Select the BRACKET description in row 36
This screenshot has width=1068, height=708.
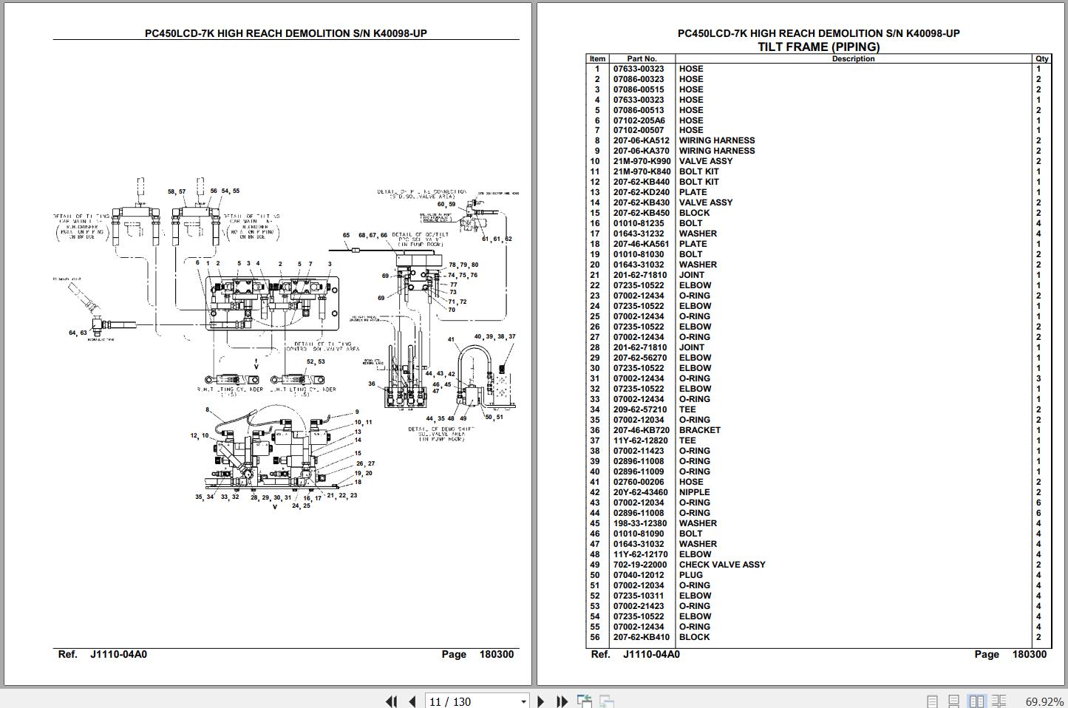click(699, 430)
